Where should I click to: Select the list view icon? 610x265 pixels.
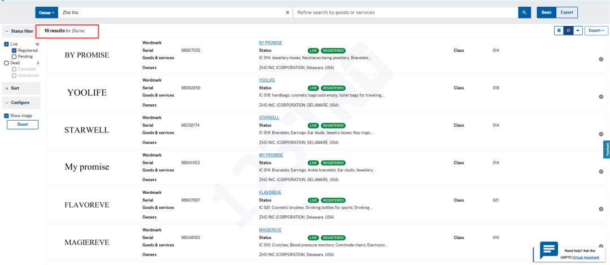point(568,30)
